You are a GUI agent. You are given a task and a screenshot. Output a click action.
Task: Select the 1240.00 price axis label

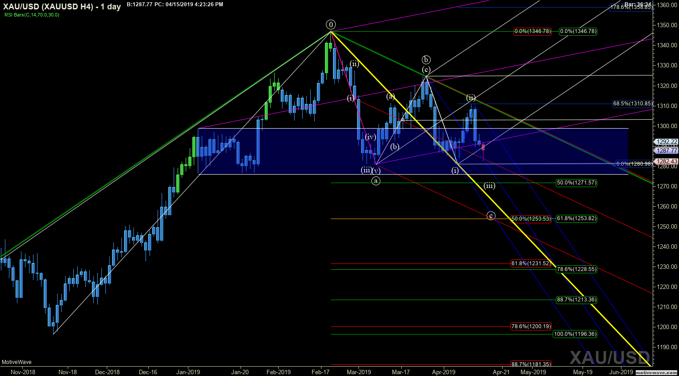point(668,246)
